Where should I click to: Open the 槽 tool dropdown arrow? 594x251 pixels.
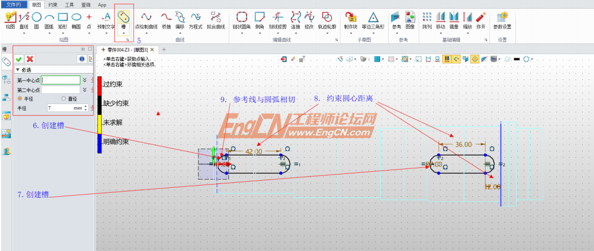coord(123,33)
